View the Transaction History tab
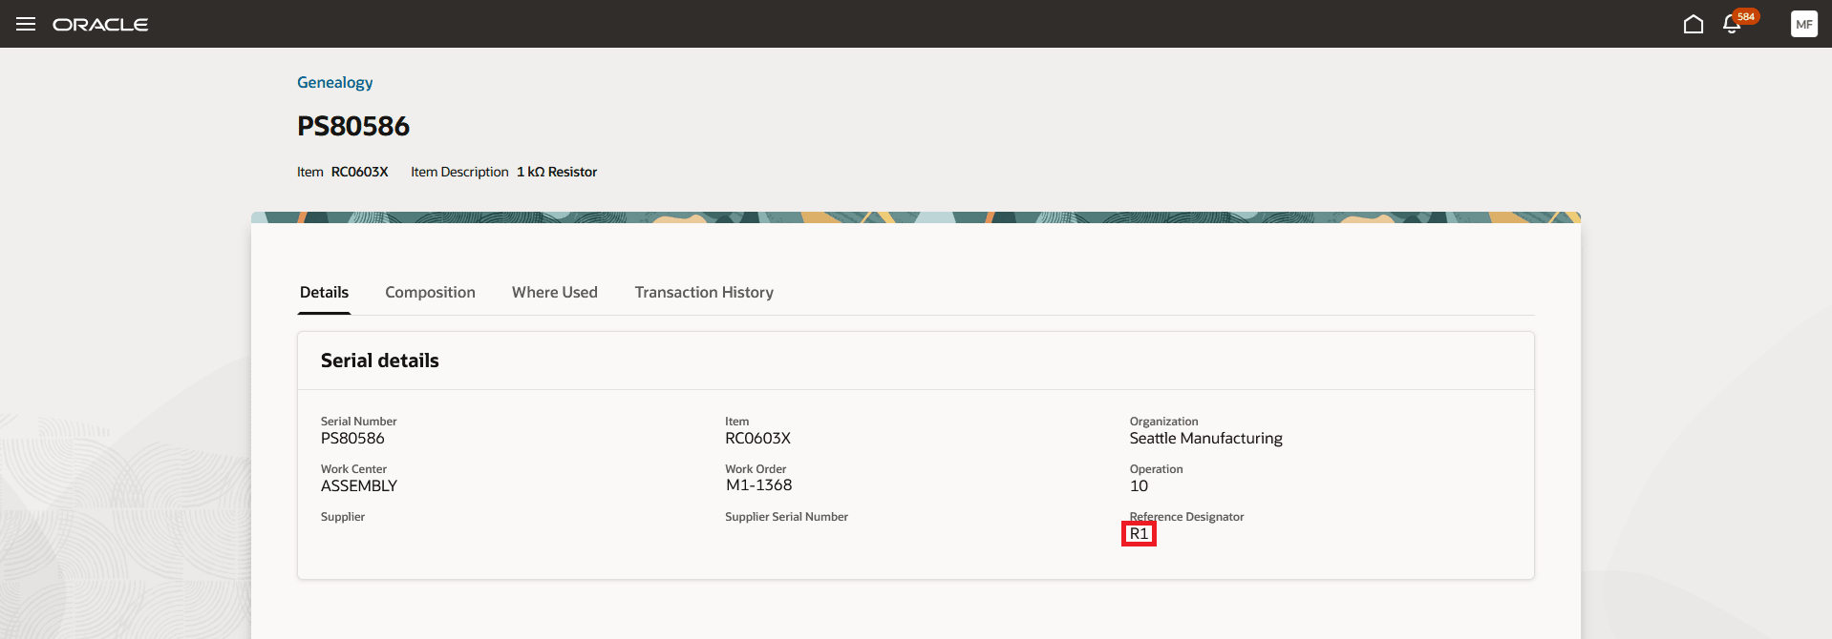Viewport: 1832px width, 639px height. pyautogui.click(x=704, y=293)
